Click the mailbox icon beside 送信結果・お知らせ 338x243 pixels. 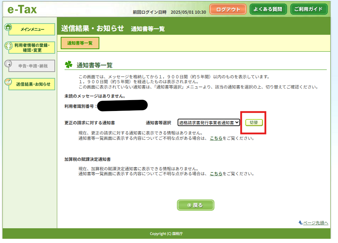tap(8, 82)
